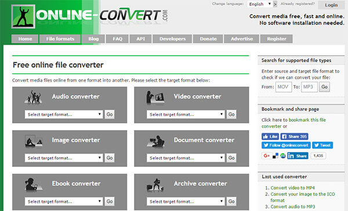
Task: Click Go next to Video converter dropdown
Action: [x=231, y=115]
